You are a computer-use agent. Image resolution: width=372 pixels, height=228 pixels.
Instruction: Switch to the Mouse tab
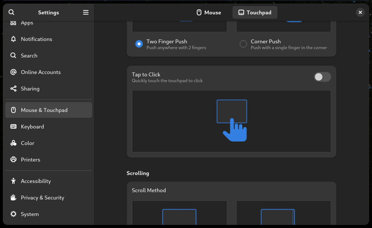(209, 12)
